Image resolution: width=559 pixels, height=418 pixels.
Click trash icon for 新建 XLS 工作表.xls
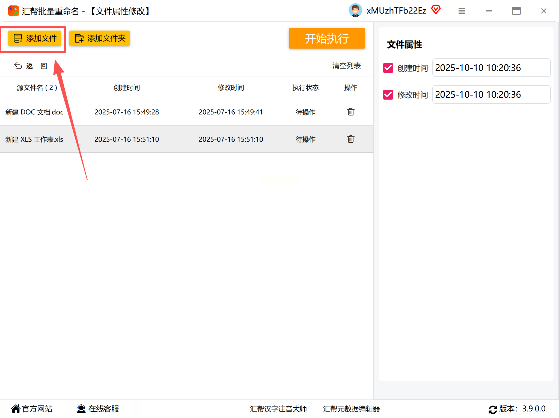point(350,139)
